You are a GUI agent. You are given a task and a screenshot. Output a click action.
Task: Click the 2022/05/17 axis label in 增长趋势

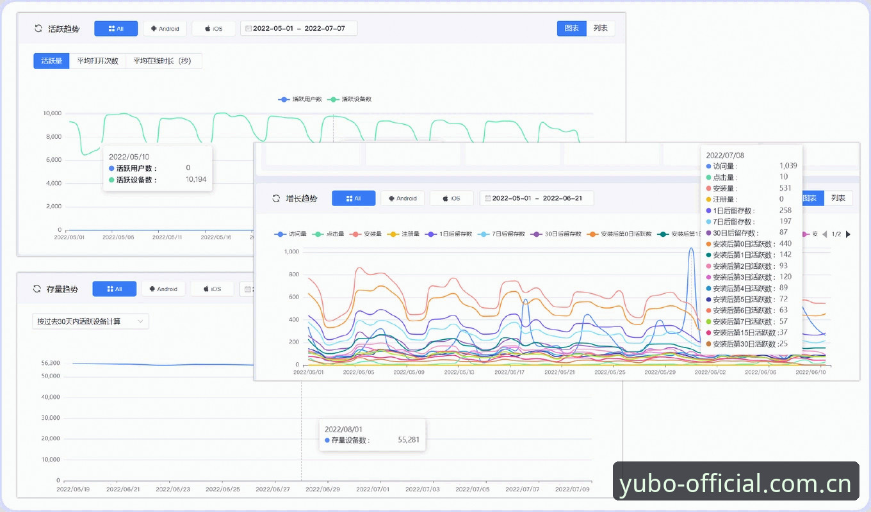point(511,371)
